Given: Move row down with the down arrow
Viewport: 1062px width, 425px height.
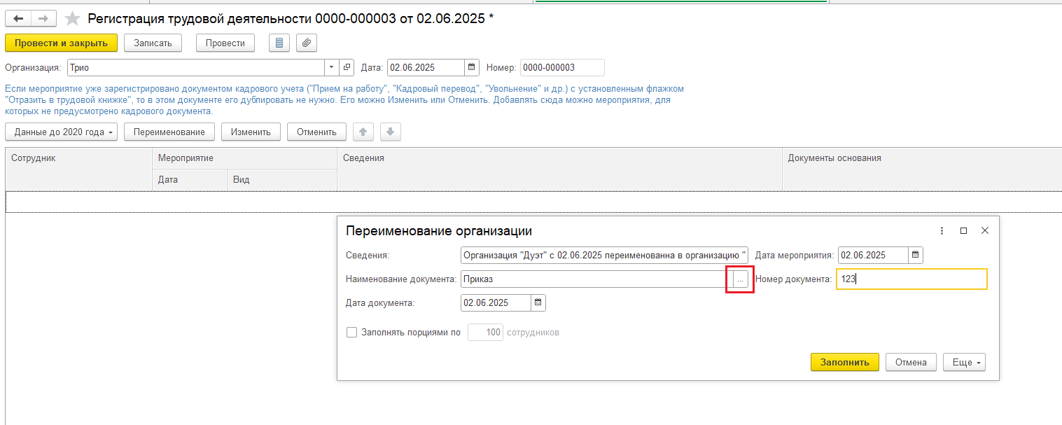Looking at the screenshot, I should [390, 132].
